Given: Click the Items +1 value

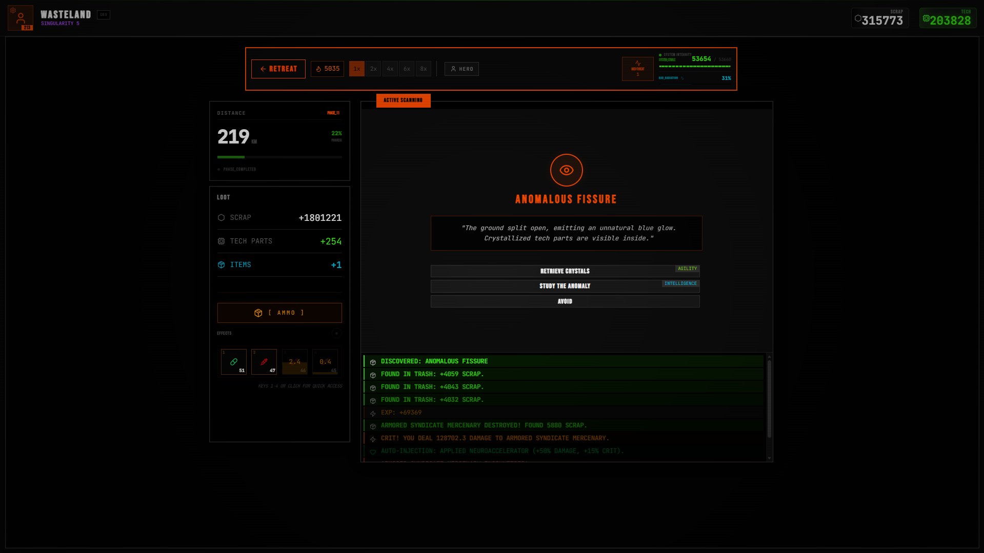Looking at the screenshot, I should coord(336,265).
